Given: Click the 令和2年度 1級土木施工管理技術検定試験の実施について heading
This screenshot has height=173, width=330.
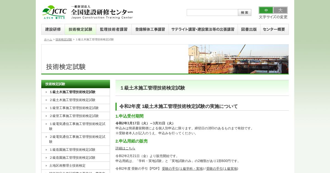Looking at the screenshot, I should pyautogui.click(x=178, y=106).
